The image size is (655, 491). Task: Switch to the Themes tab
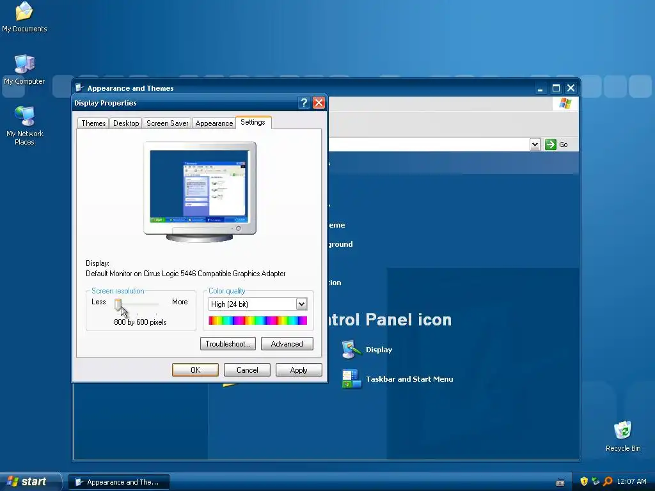point(93,123)
